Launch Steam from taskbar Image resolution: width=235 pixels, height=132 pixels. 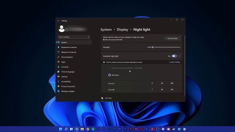pos(174,129)
